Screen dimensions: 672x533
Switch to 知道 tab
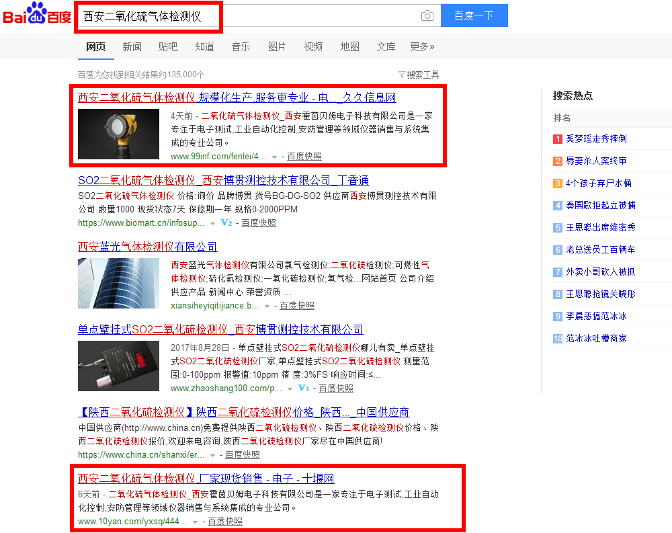click(x=204, y=46)
